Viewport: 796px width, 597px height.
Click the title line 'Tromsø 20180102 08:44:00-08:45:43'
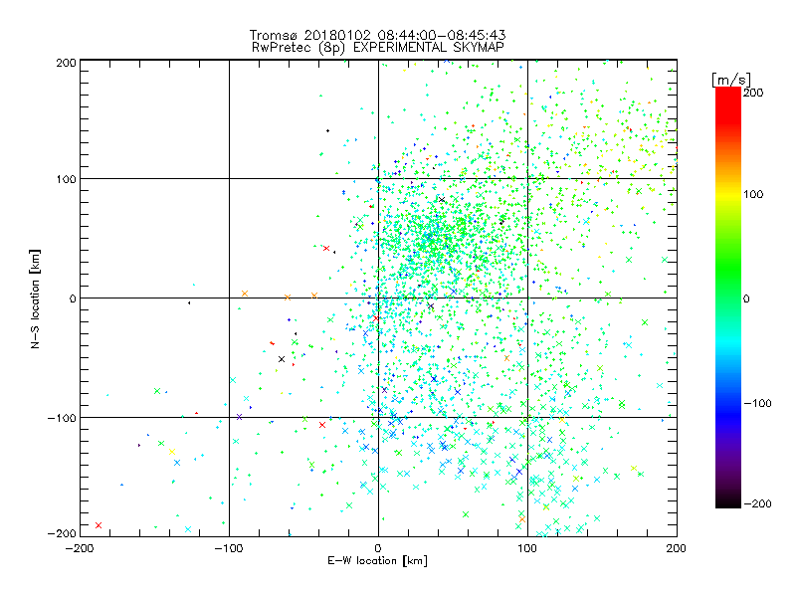pos(377,35)
